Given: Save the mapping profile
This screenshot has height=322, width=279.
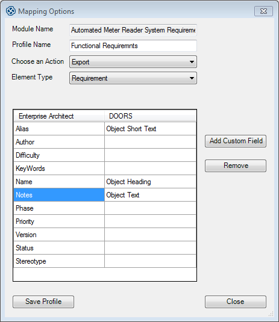Looking at the screenshot, I should click(43, 302).
